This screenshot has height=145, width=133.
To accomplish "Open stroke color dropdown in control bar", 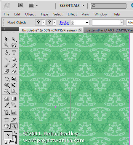I will click(x=55, y=23).
